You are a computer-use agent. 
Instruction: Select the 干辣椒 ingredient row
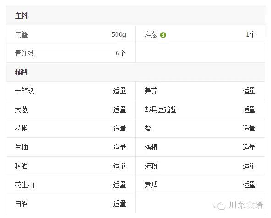71,91
